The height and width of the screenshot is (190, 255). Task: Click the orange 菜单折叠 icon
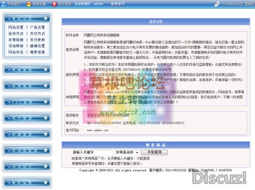29,4
